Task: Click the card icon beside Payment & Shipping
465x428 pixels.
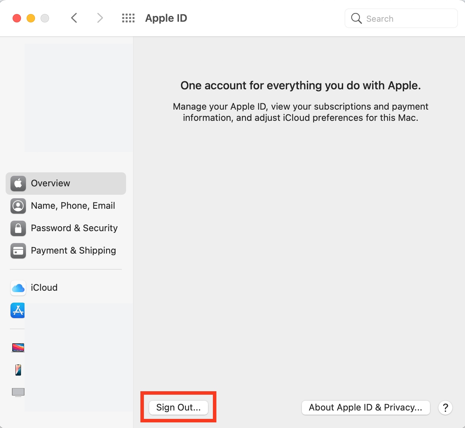Action: (18, 251)
